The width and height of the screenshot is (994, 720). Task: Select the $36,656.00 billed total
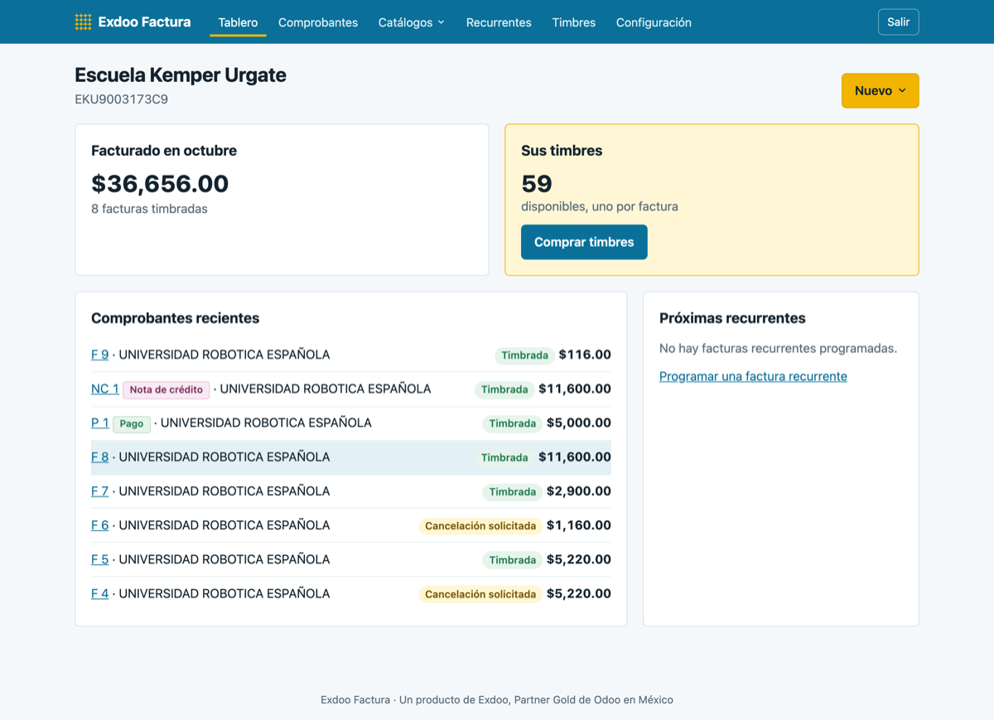(x=160, y=183)
